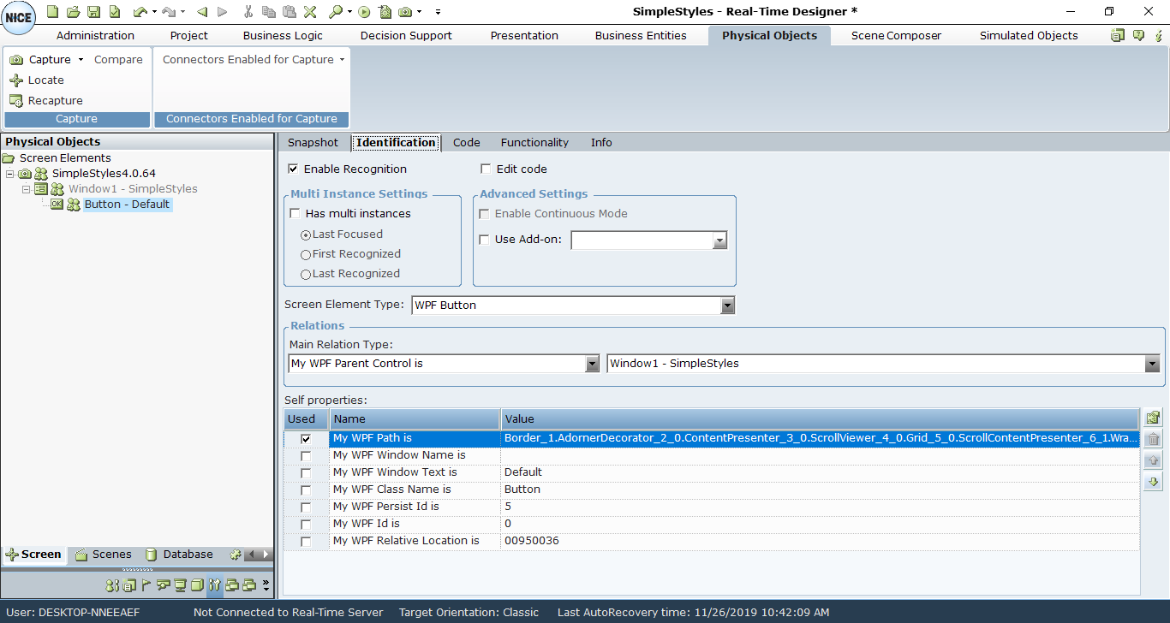Delete using the X toolbar icon
Image resolution: width=1170 pixels, height=623 pixels.
click(x=309, y=12)
